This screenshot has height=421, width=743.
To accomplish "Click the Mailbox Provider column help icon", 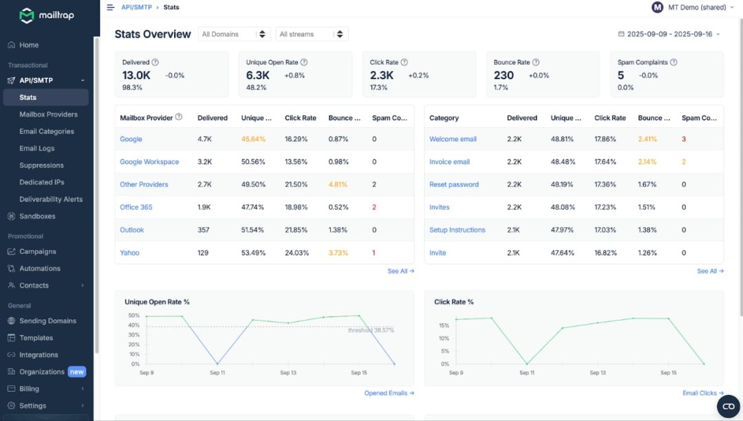I will point(179,117).
